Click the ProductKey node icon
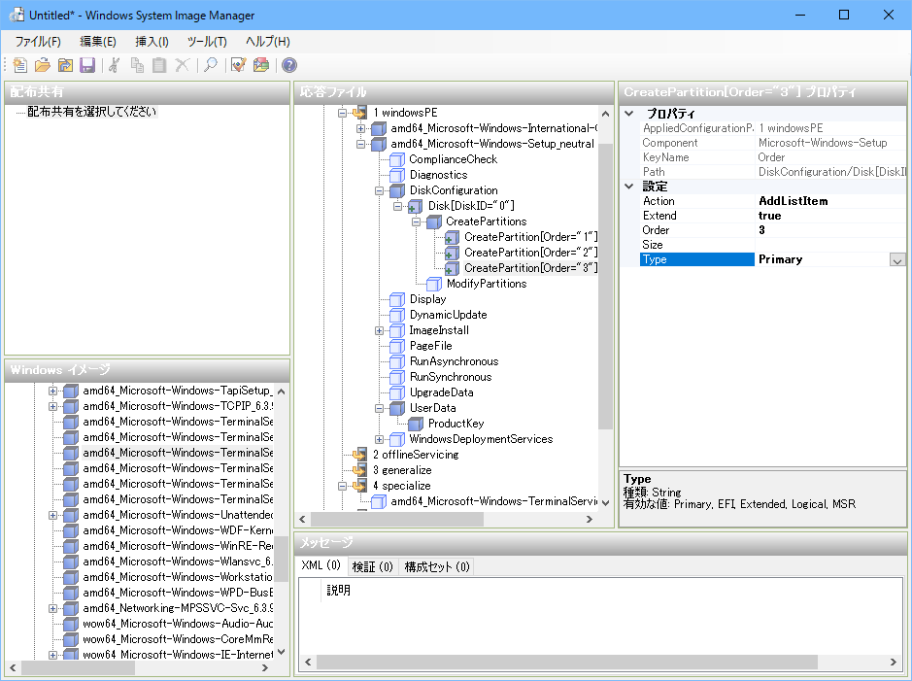 416,424
